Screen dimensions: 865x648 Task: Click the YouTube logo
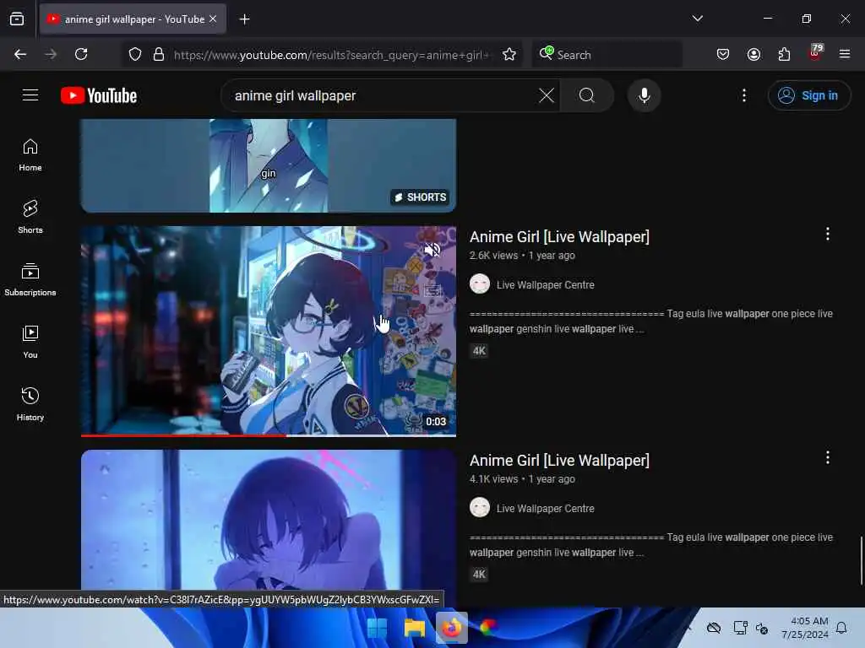pyautogui.click(x=99, y=95)
